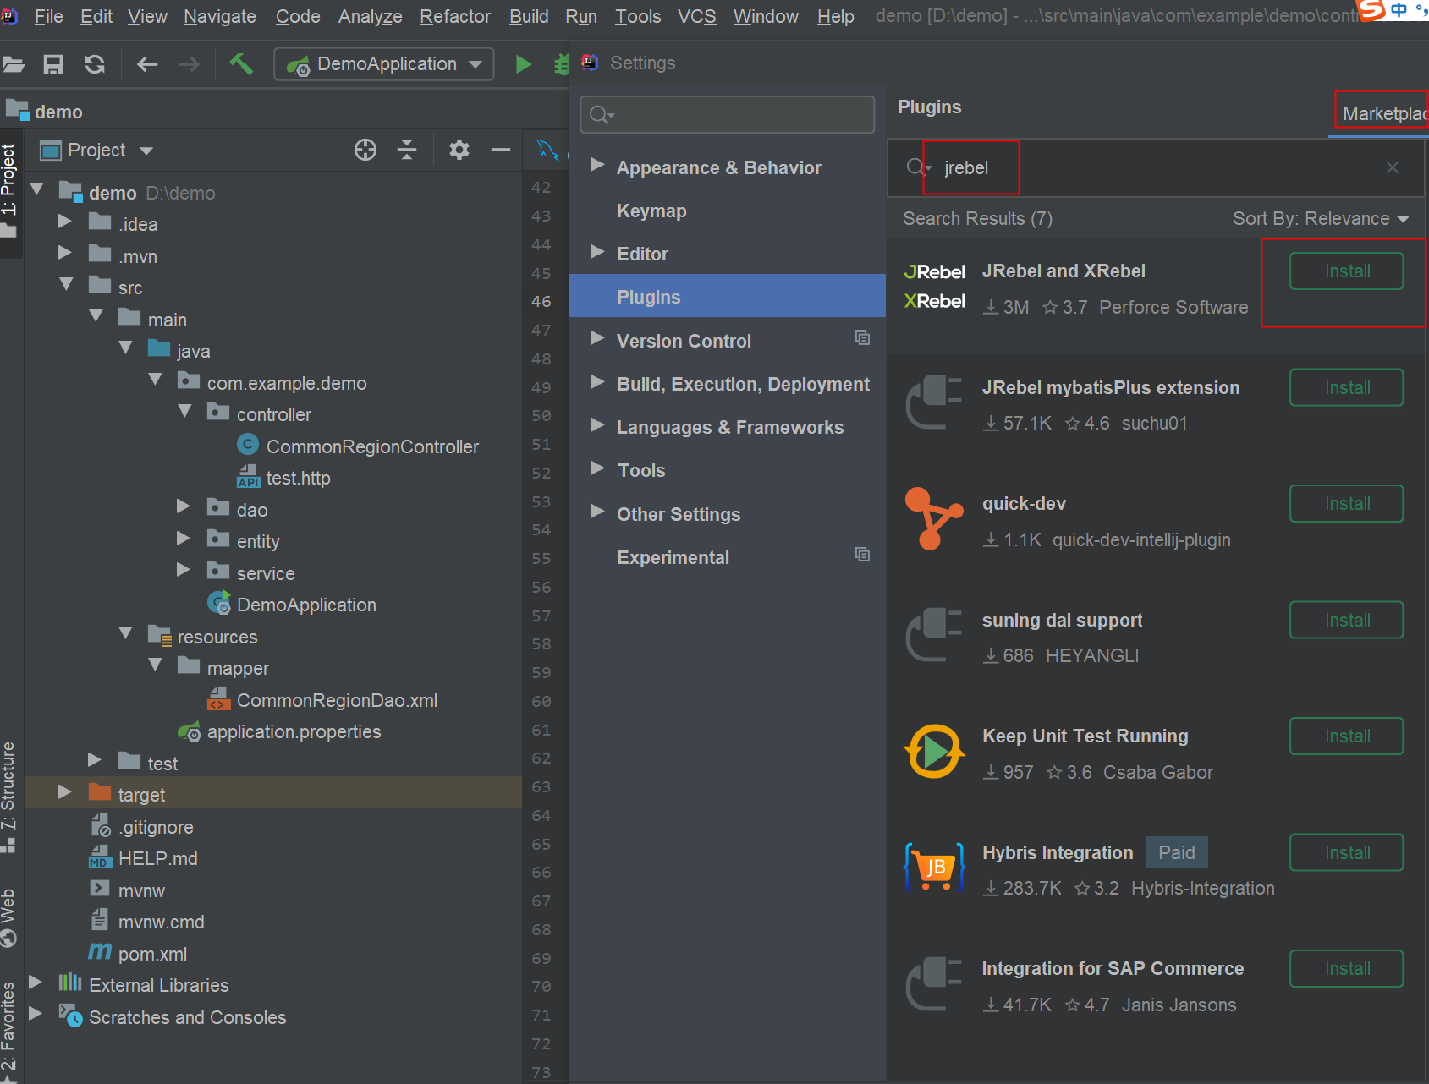Open the Web side tool tab
The width and height of the screenshot is (1429, 1084).
pos(9,917)
